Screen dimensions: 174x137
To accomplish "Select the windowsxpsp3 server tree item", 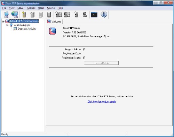I will tap(22, 25).
